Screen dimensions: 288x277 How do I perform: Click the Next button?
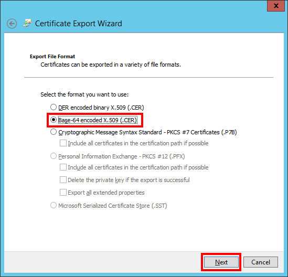coord(221,262)
